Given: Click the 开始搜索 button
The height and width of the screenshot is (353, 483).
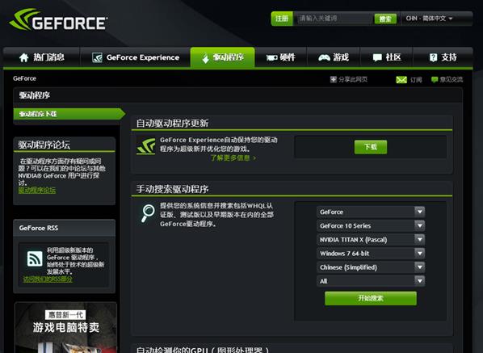Looking at the screenshot, I should coord(371,299).
